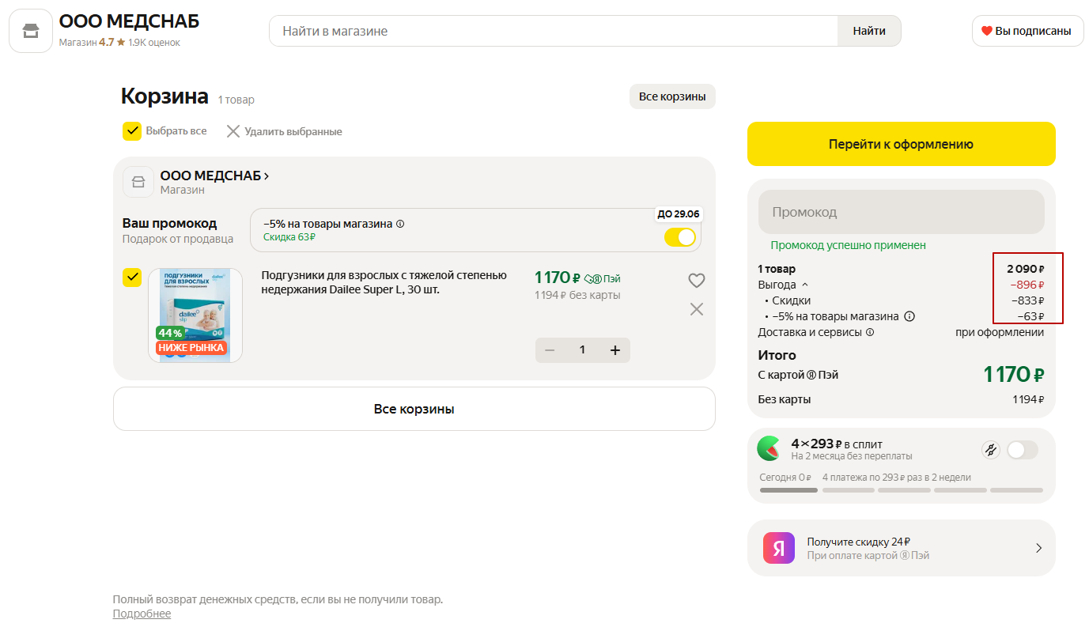
Task: Click the 4×293 ₽ в сплит text
Action: pyautogui.click(x=837, y=444)
